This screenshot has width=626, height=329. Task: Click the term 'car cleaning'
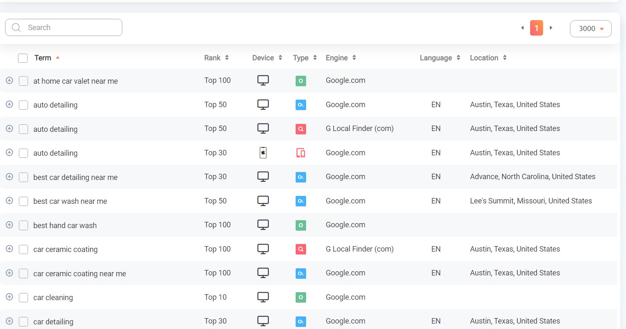click(x=53, y=298)
